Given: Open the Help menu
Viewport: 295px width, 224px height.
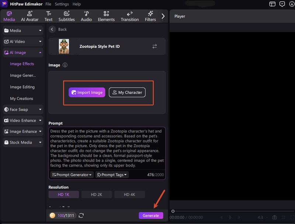Looking at the screenshot, I should click(x=77, y=4).
